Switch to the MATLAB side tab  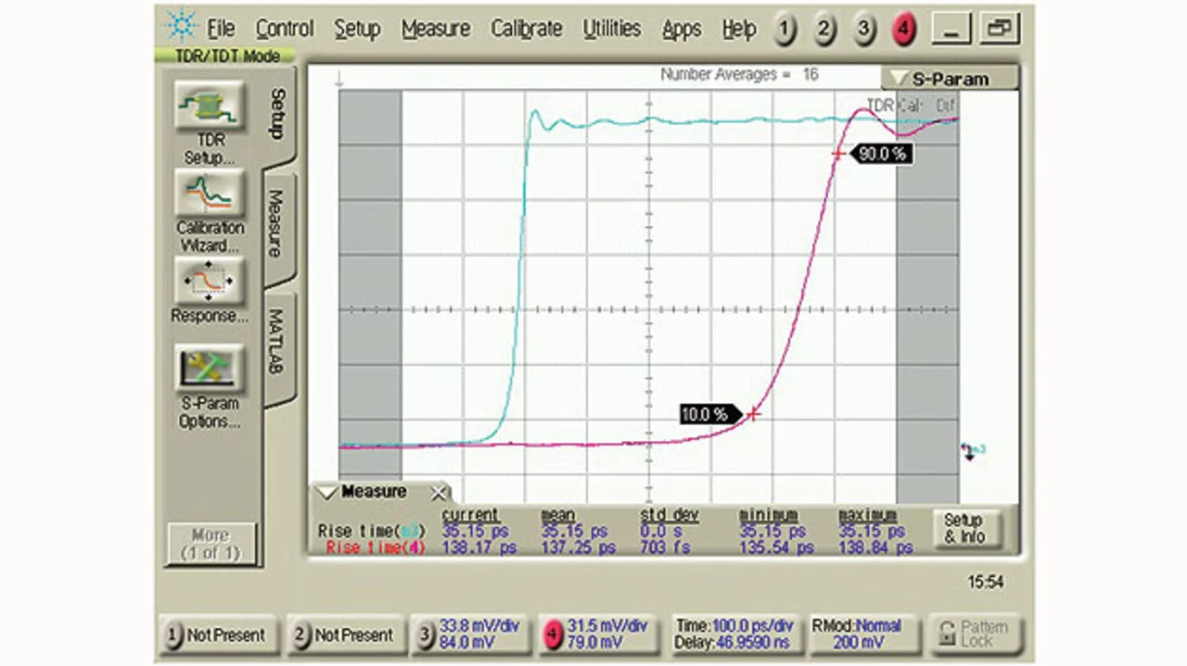[276, 343]
